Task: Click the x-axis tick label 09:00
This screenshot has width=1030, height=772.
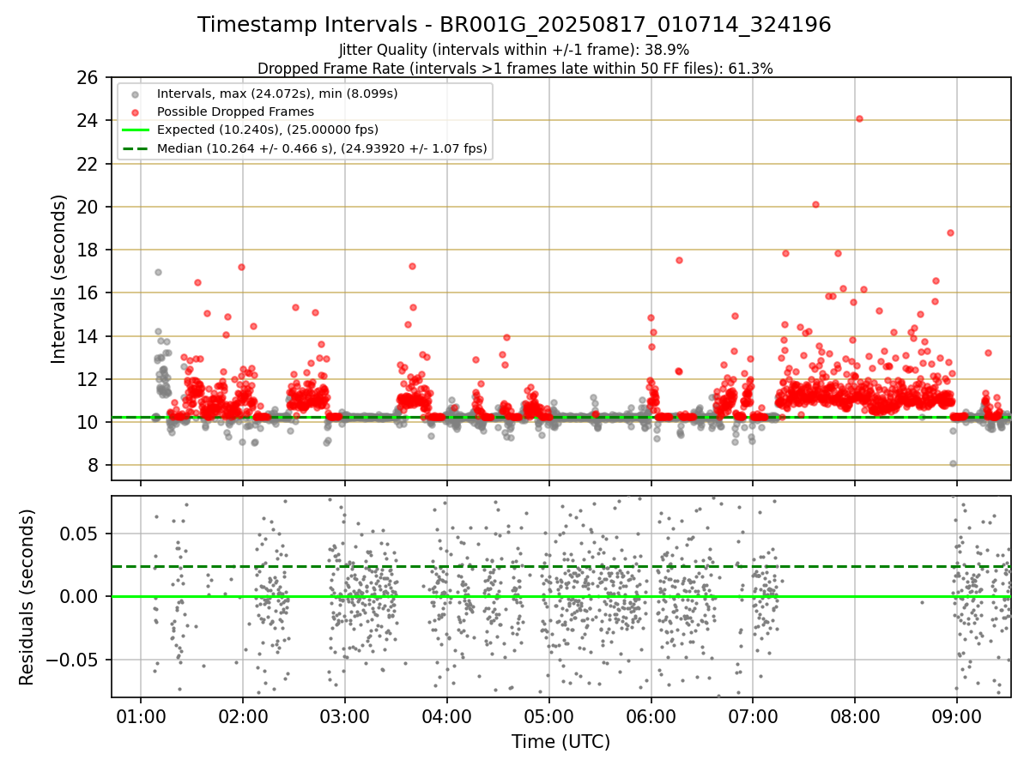Action: 956,716
